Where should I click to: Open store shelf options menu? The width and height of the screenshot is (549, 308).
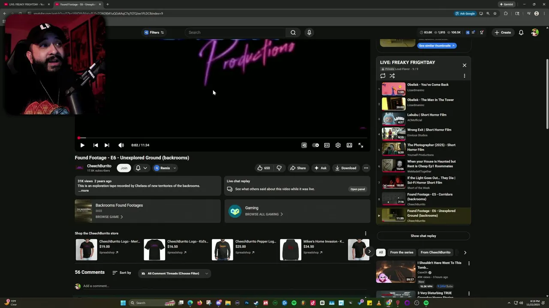(365, 234)
